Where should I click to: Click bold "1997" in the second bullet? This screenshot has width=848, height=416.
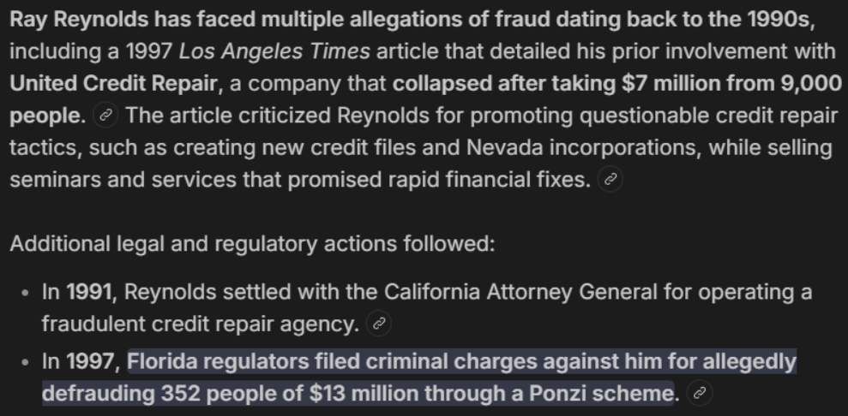click(x=92, y=361)
